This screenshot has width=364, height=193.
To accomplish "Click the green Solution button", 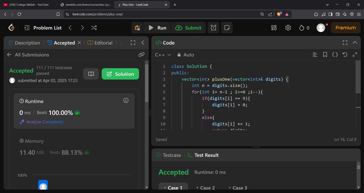I will pyautogui.click(x=120, y=74).
